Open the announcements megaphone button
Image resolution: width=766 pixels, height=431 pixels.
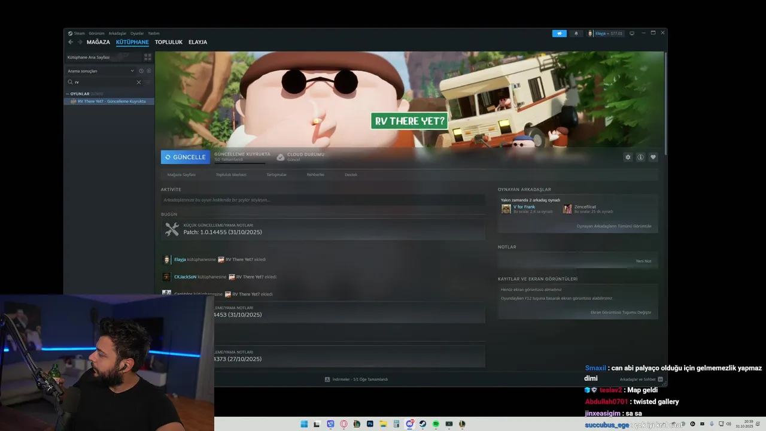(560, 34)
